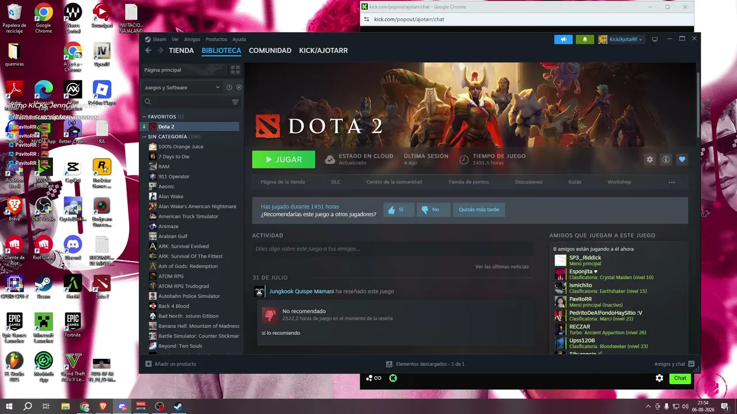737x414 pixels.
Task: Open OBS Studio desktop icon
Action: 44,209
